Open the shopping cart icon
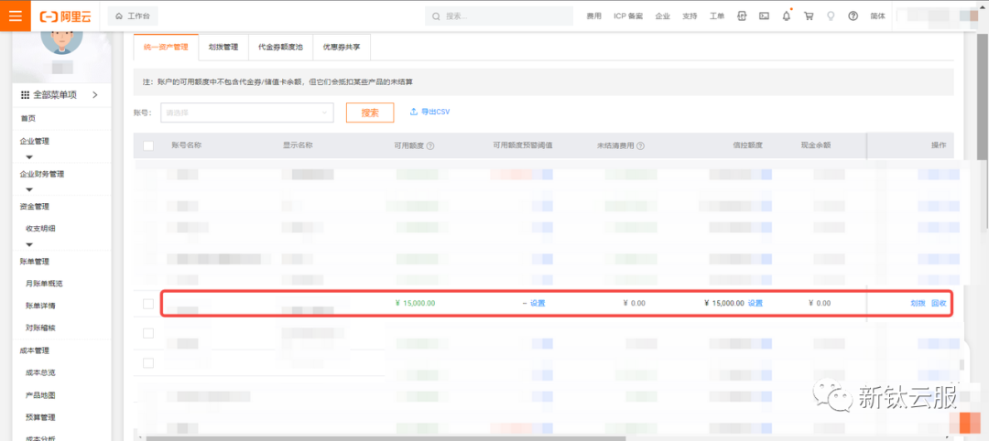This screenshot has width=989, height=441. point(809,16)
